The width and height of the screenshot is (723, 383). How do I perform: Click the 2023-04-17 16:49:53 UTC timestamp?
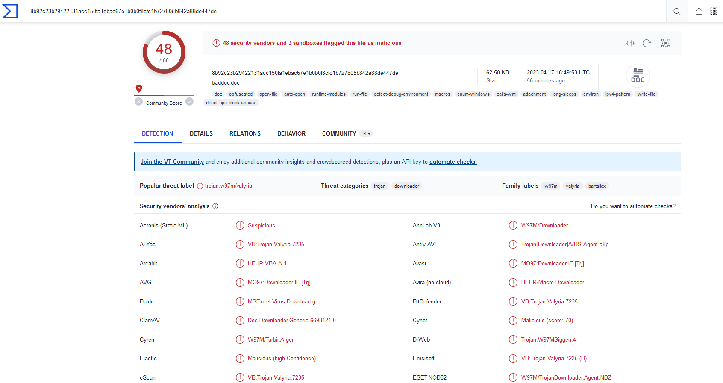click(558, 72)
